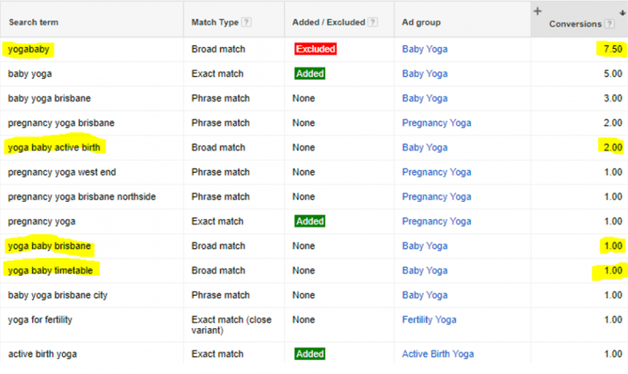The height and width of the screenshot is (374, 628).
Task: Click the Ad group column header
Action: pyautogui.click(x=421, y=22)
